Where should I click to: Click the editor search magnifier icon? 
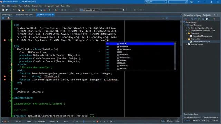pos(167,18)
